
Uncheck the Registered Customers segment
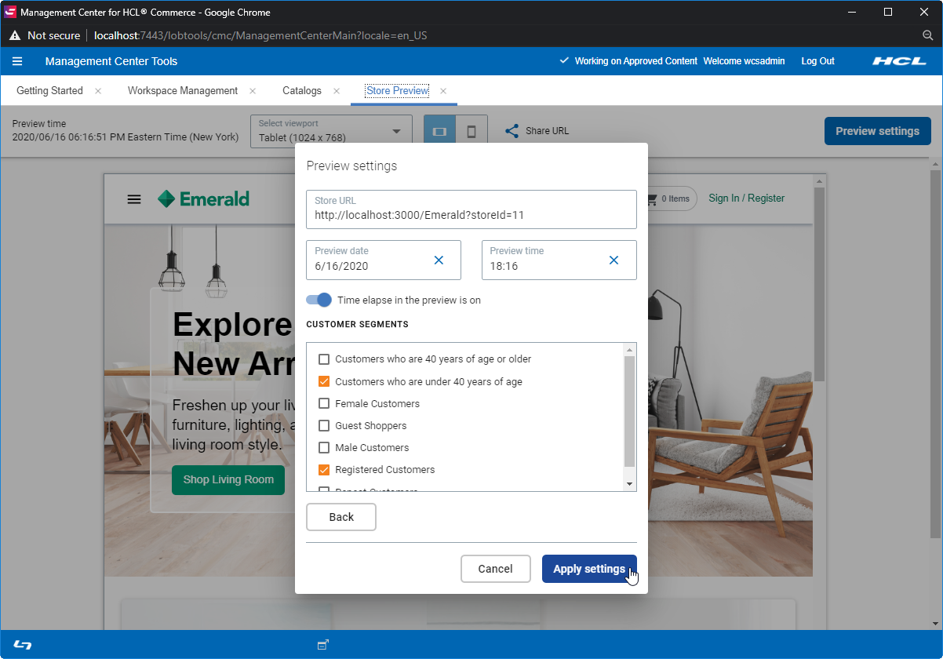coord(324,469)
